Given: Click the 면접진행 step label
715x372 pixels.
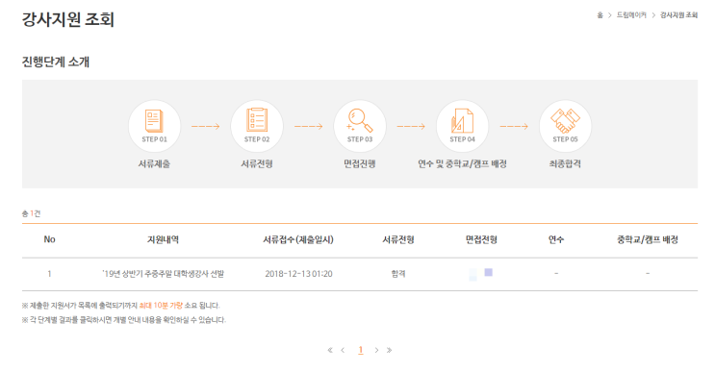Looking at the screenshot, I should pos(360,164).
